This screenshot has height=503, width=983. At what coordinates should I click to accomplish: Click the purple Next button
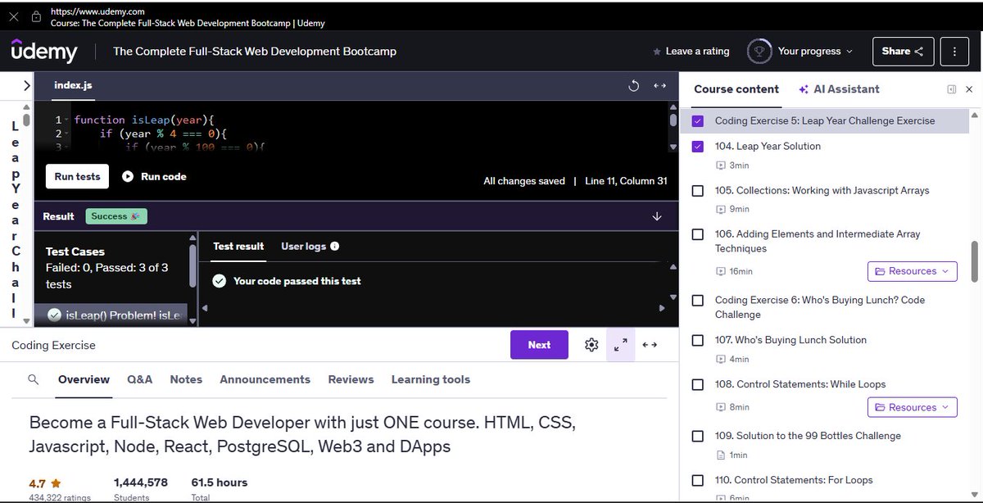[539, 345]
